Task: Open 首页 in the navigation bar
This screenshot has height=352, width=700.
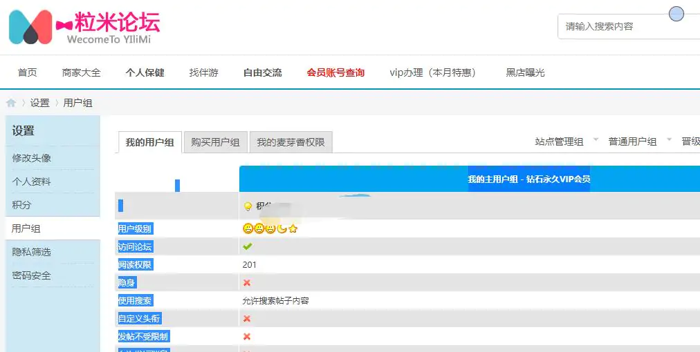Action: click(27, 72)
